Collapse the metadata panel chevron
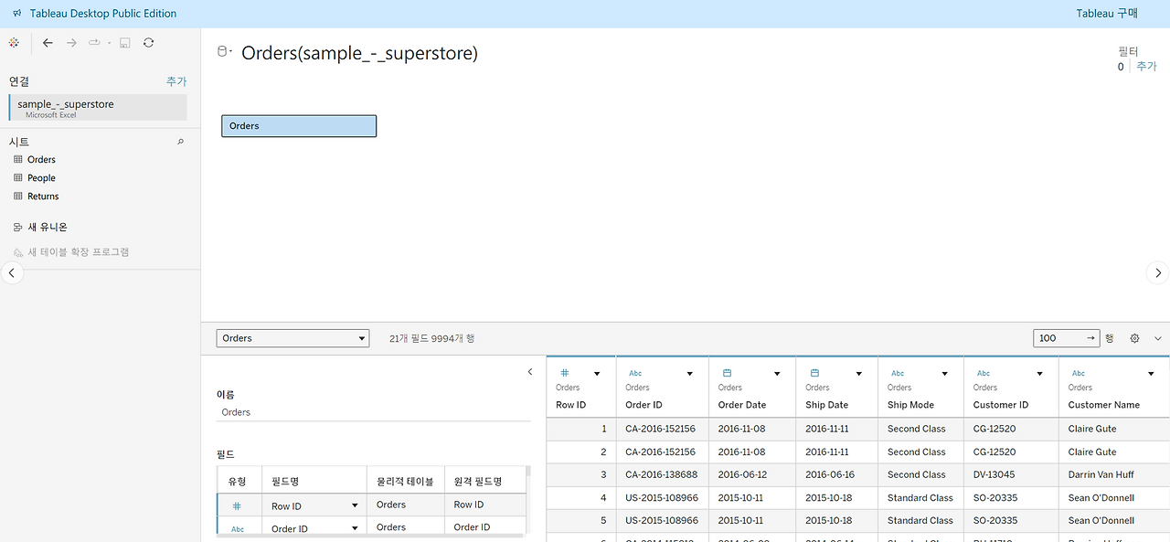Image resolution: width=1170 pixels, height=542 pixels. point(530,372)
